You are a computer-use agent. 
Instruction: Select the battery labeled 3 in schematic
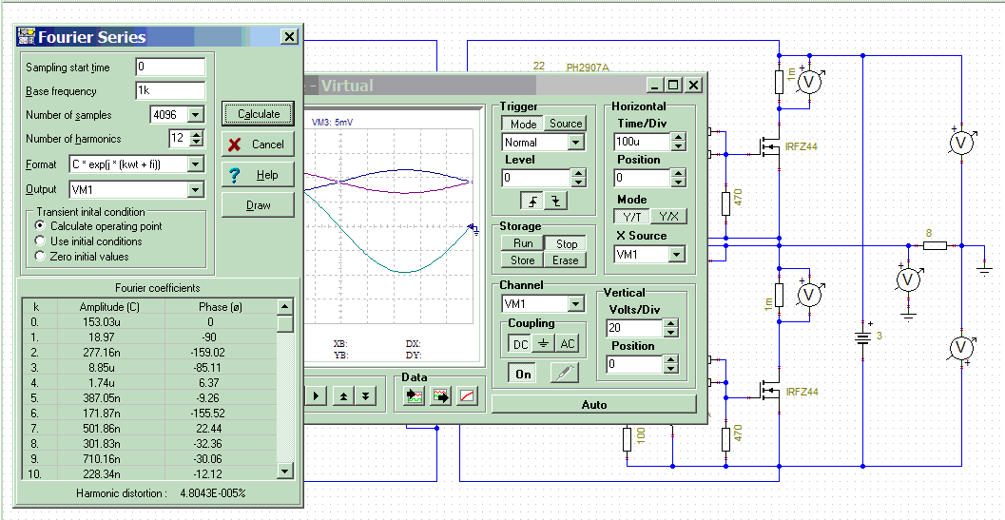point(862,336)
